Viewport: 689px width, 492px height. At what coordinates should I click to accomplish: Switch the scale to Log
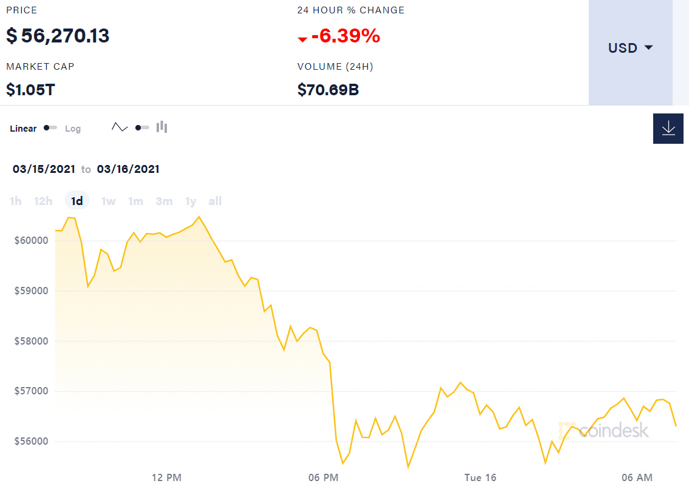[x=73, y=129]
